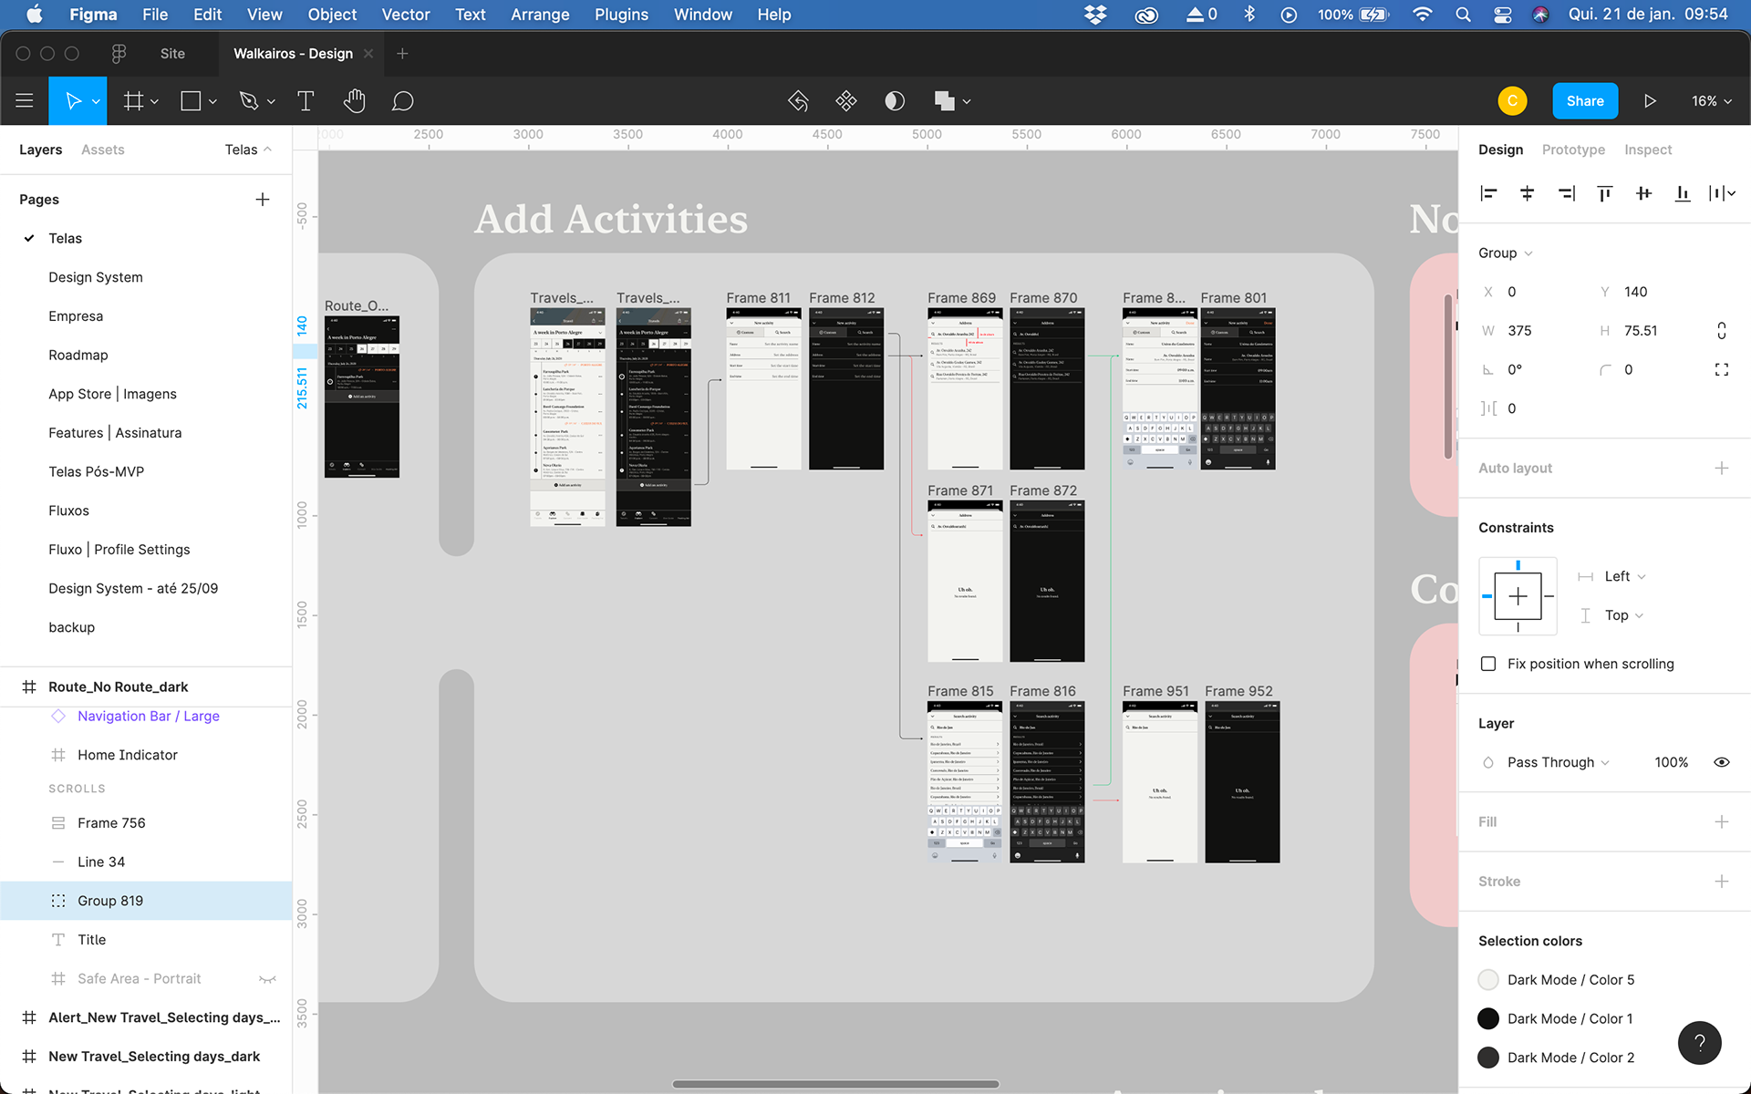Enable Fix position when scrolling
The height and width of the screenshot is (1094, 1751).
[1488, 664]
